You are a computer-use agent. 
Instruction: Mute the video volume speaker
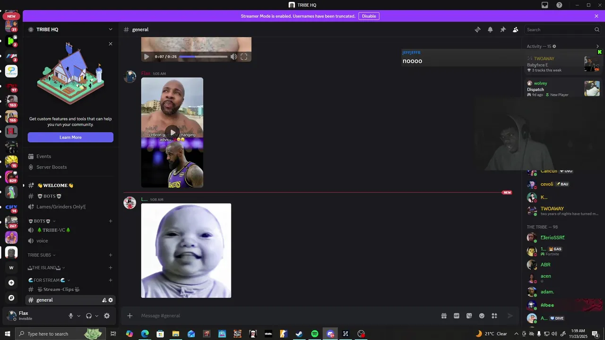click(x=233, y=57)
